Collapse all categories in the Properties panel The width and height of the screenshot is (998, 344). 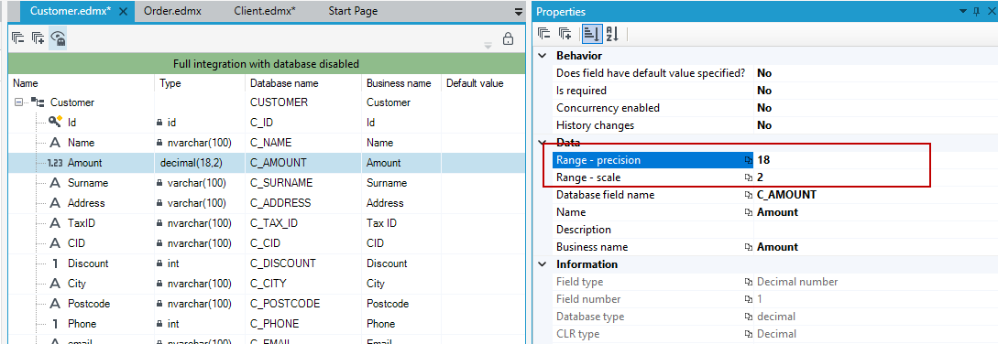(x=544, y=34)
